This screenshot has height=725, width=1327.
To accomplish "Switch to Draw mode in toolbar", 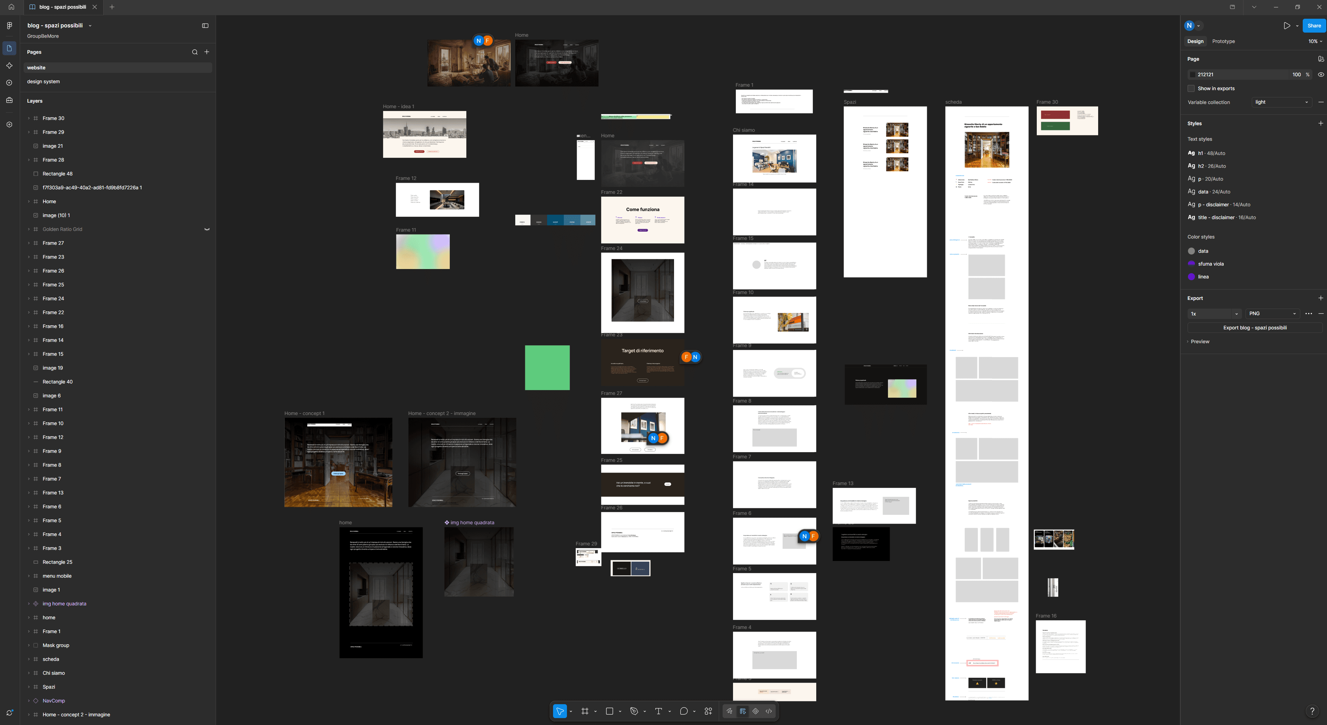I will 730,711.
